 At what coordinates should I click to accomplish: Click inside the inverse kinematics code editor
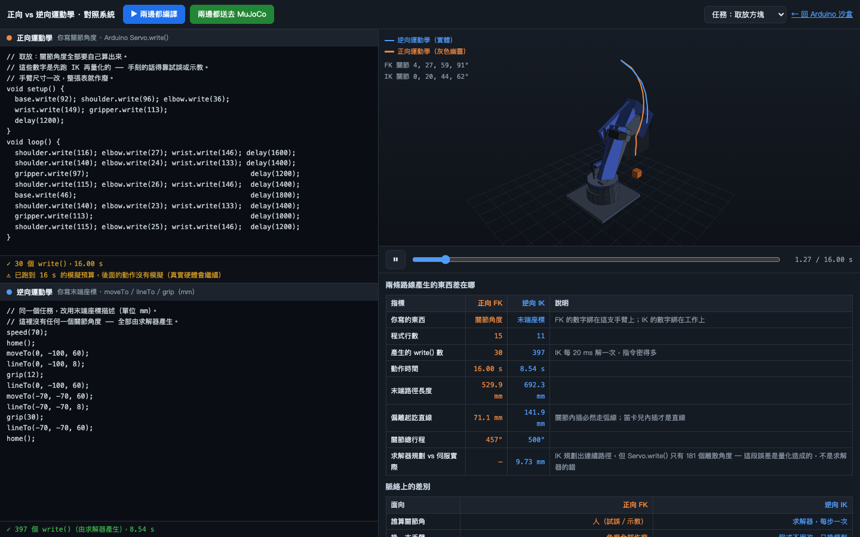click(x=189, y=411)
